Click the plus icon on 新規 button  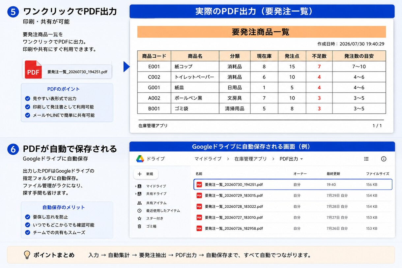pyautogui.click(x=139, y=174)
